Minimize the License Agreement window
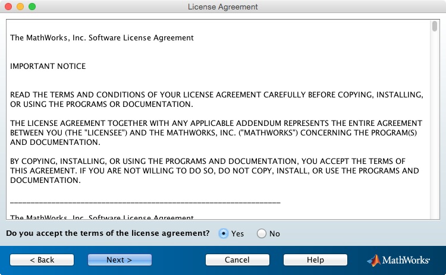Screen dimensions: 446x275 pyautogui.click(x=20, y=7)
